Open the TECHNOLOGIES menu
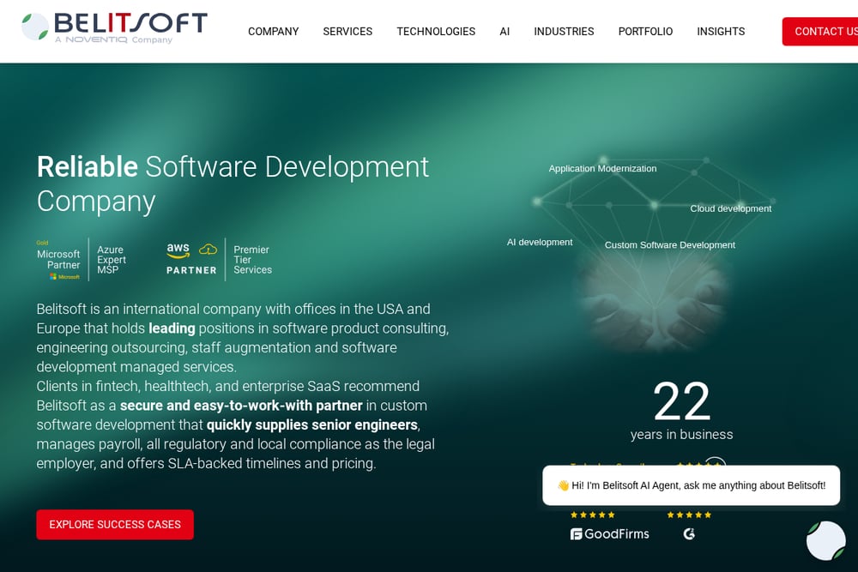The height and width of the screenshot is (572, 858). coord(436,32)
